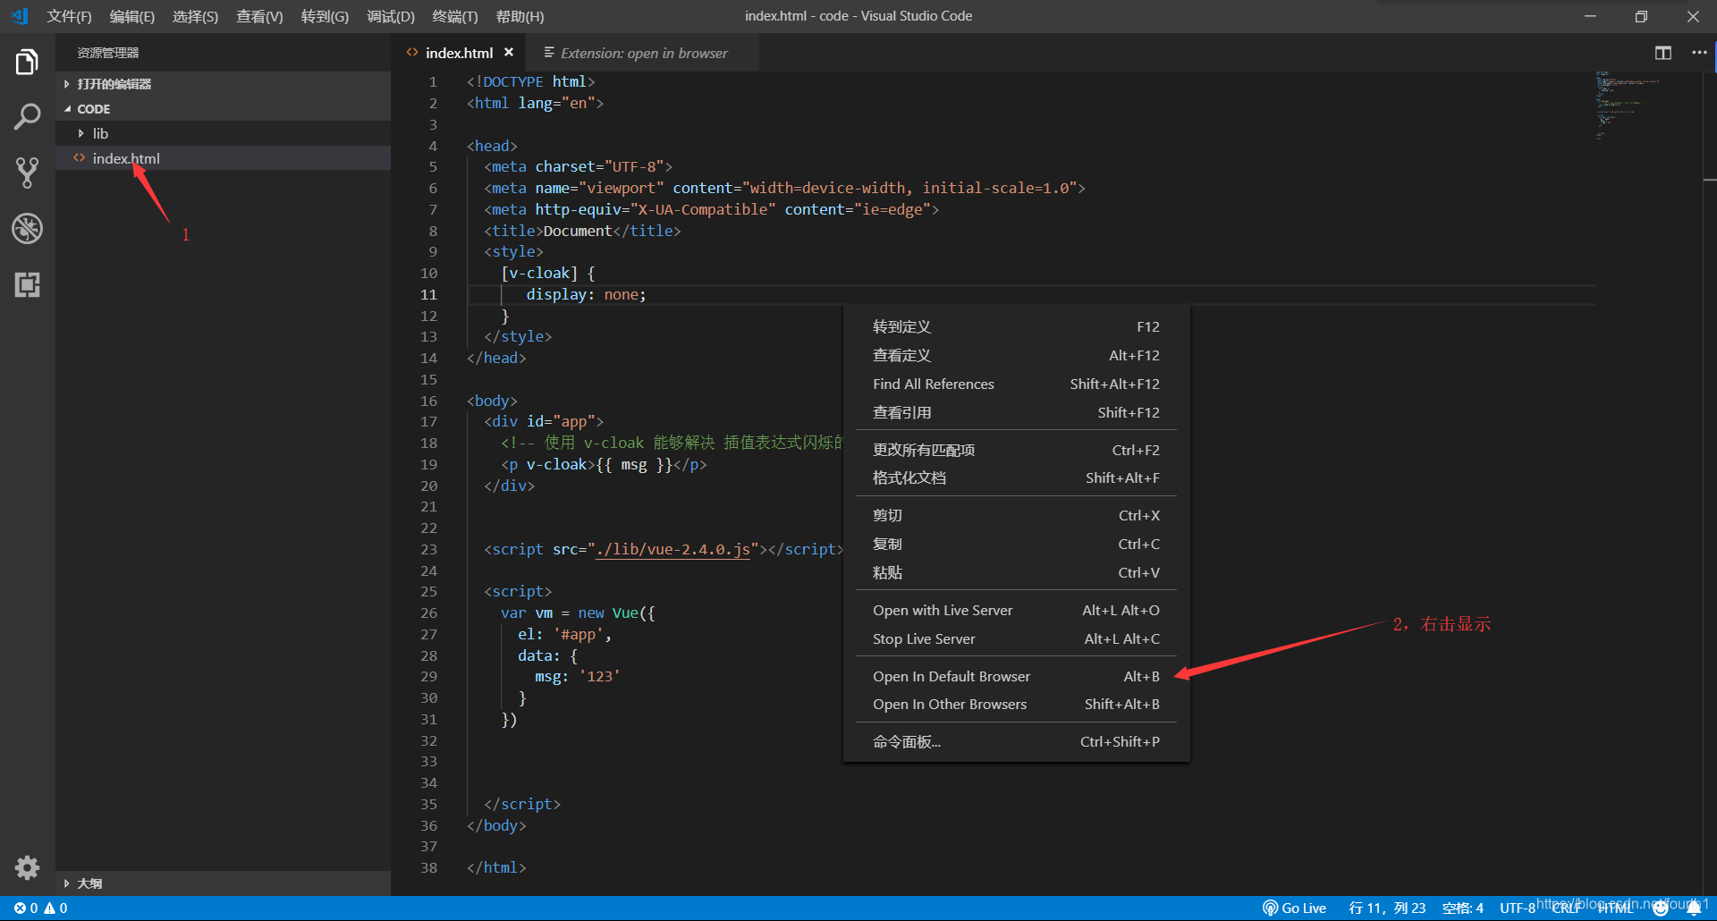The image size is (1717, 921).
Task: Click the VS Code logo icon
Action: coord(20,16)
